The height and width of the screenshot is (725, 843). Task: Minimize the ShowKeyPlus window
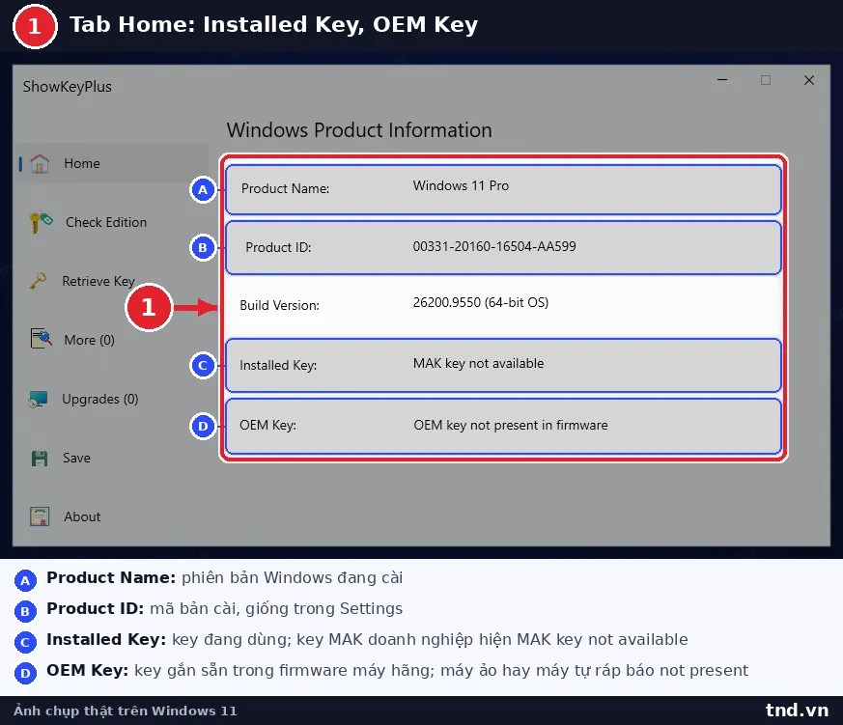click(x=722, y=80)
